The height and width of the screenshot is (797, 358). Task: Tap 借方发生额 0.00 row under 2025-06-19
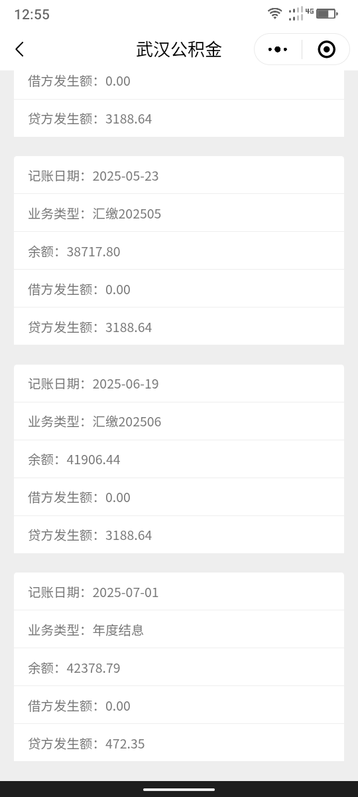click(x=179, y=497)
